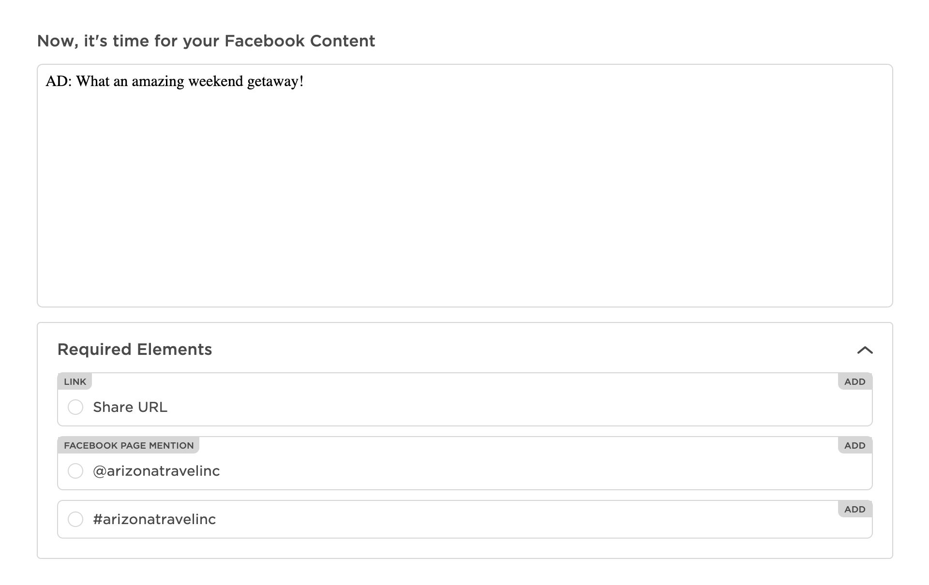Click inside the Facebook content text area
Image resolution: width=929 pixels, height=585 pixels.
(x=464, y=193)
